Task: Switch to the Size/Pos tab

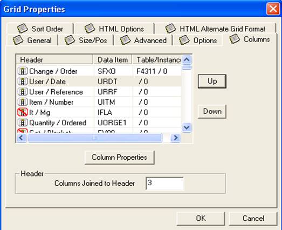Action: [x=86, y=40]
